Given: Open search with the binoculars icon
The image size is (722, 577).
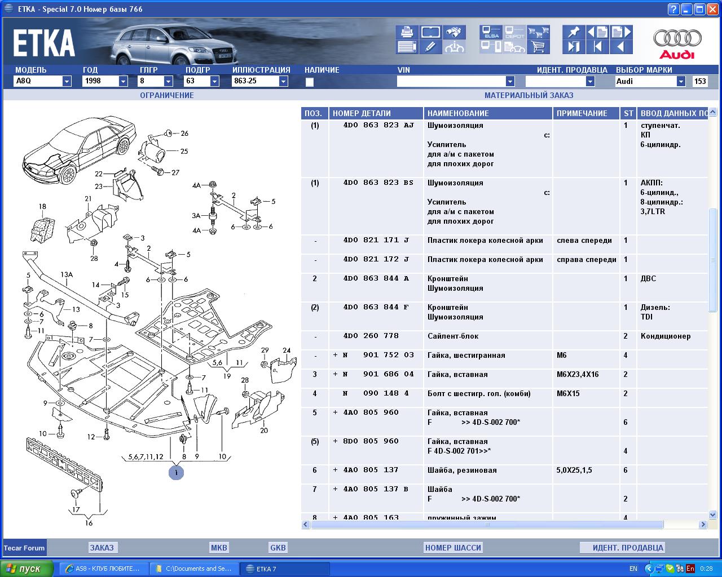Looking at the screenshot, I should (x=454, y=32).
